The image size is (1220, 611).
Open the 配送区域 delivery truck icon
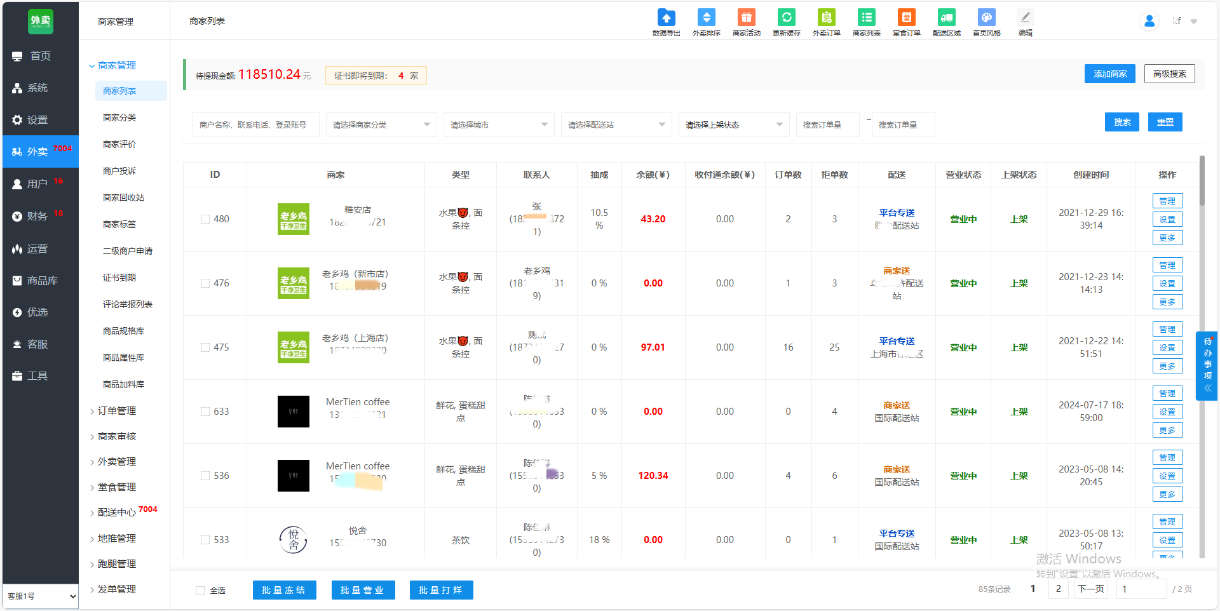point(946,18)
